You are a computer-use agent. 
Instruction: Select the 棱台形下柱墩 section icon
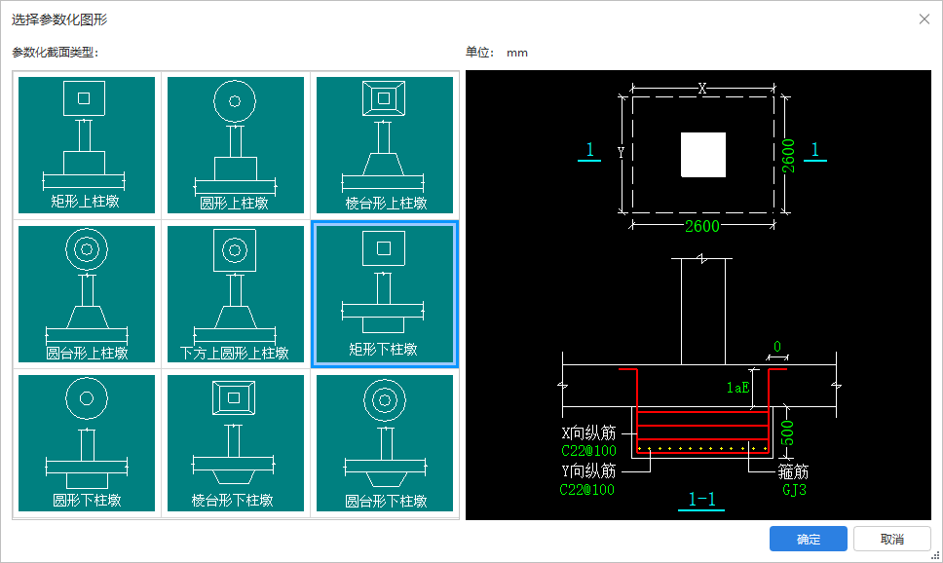coord(236,443)
